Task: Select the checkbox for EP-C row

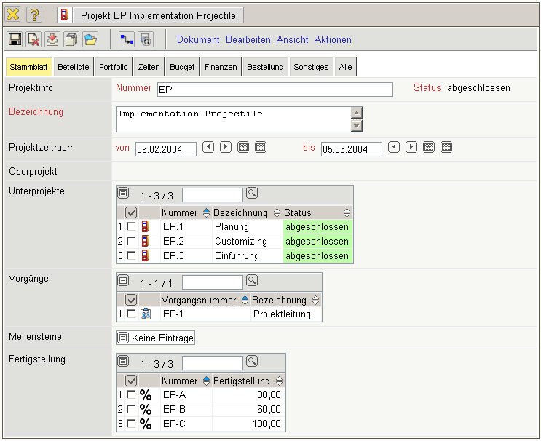Action: (131, 424)
